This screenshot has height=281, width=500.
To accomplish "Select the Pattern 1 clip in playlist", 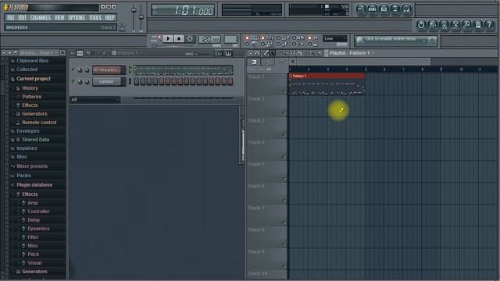I will pos(327,84).
